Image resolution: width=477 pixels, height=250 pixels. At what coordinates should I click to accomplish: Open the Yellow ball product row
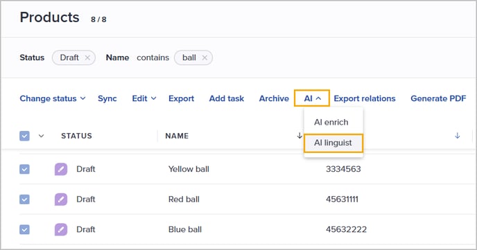(x=243, y=169)
